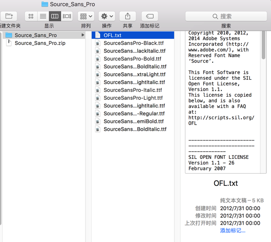Select SourceSans...lackItalic.ttf file
The image size is (271, 242).
coord(133,51)
